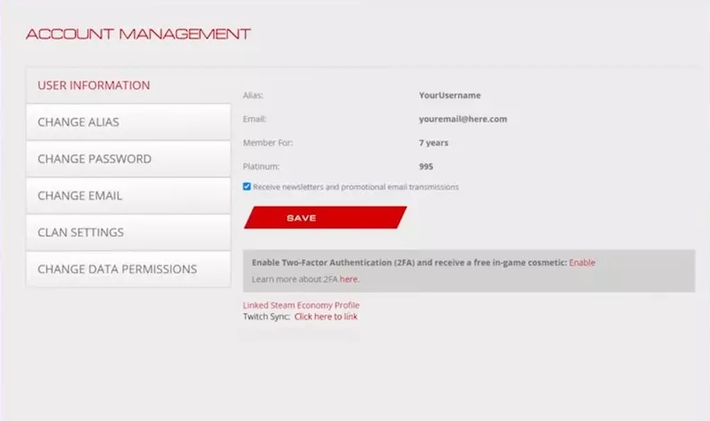
Task: Select the alias value YourUsername
Action: pyautogui.click(x=449, y=95)
